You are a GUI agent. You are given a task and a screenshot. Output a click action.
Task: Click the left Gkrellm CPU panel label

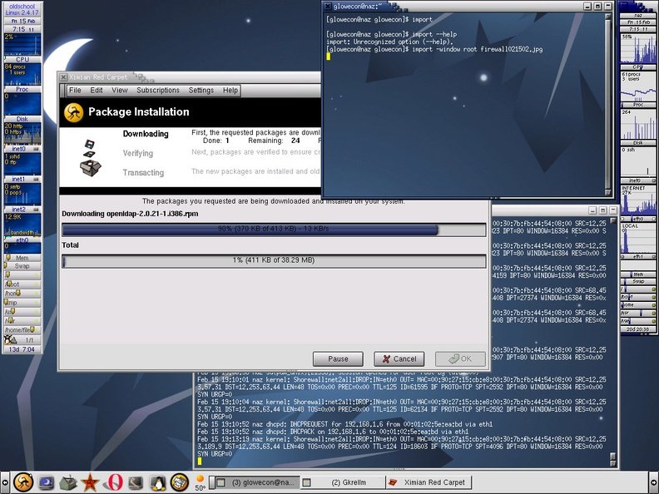point(22,60)
